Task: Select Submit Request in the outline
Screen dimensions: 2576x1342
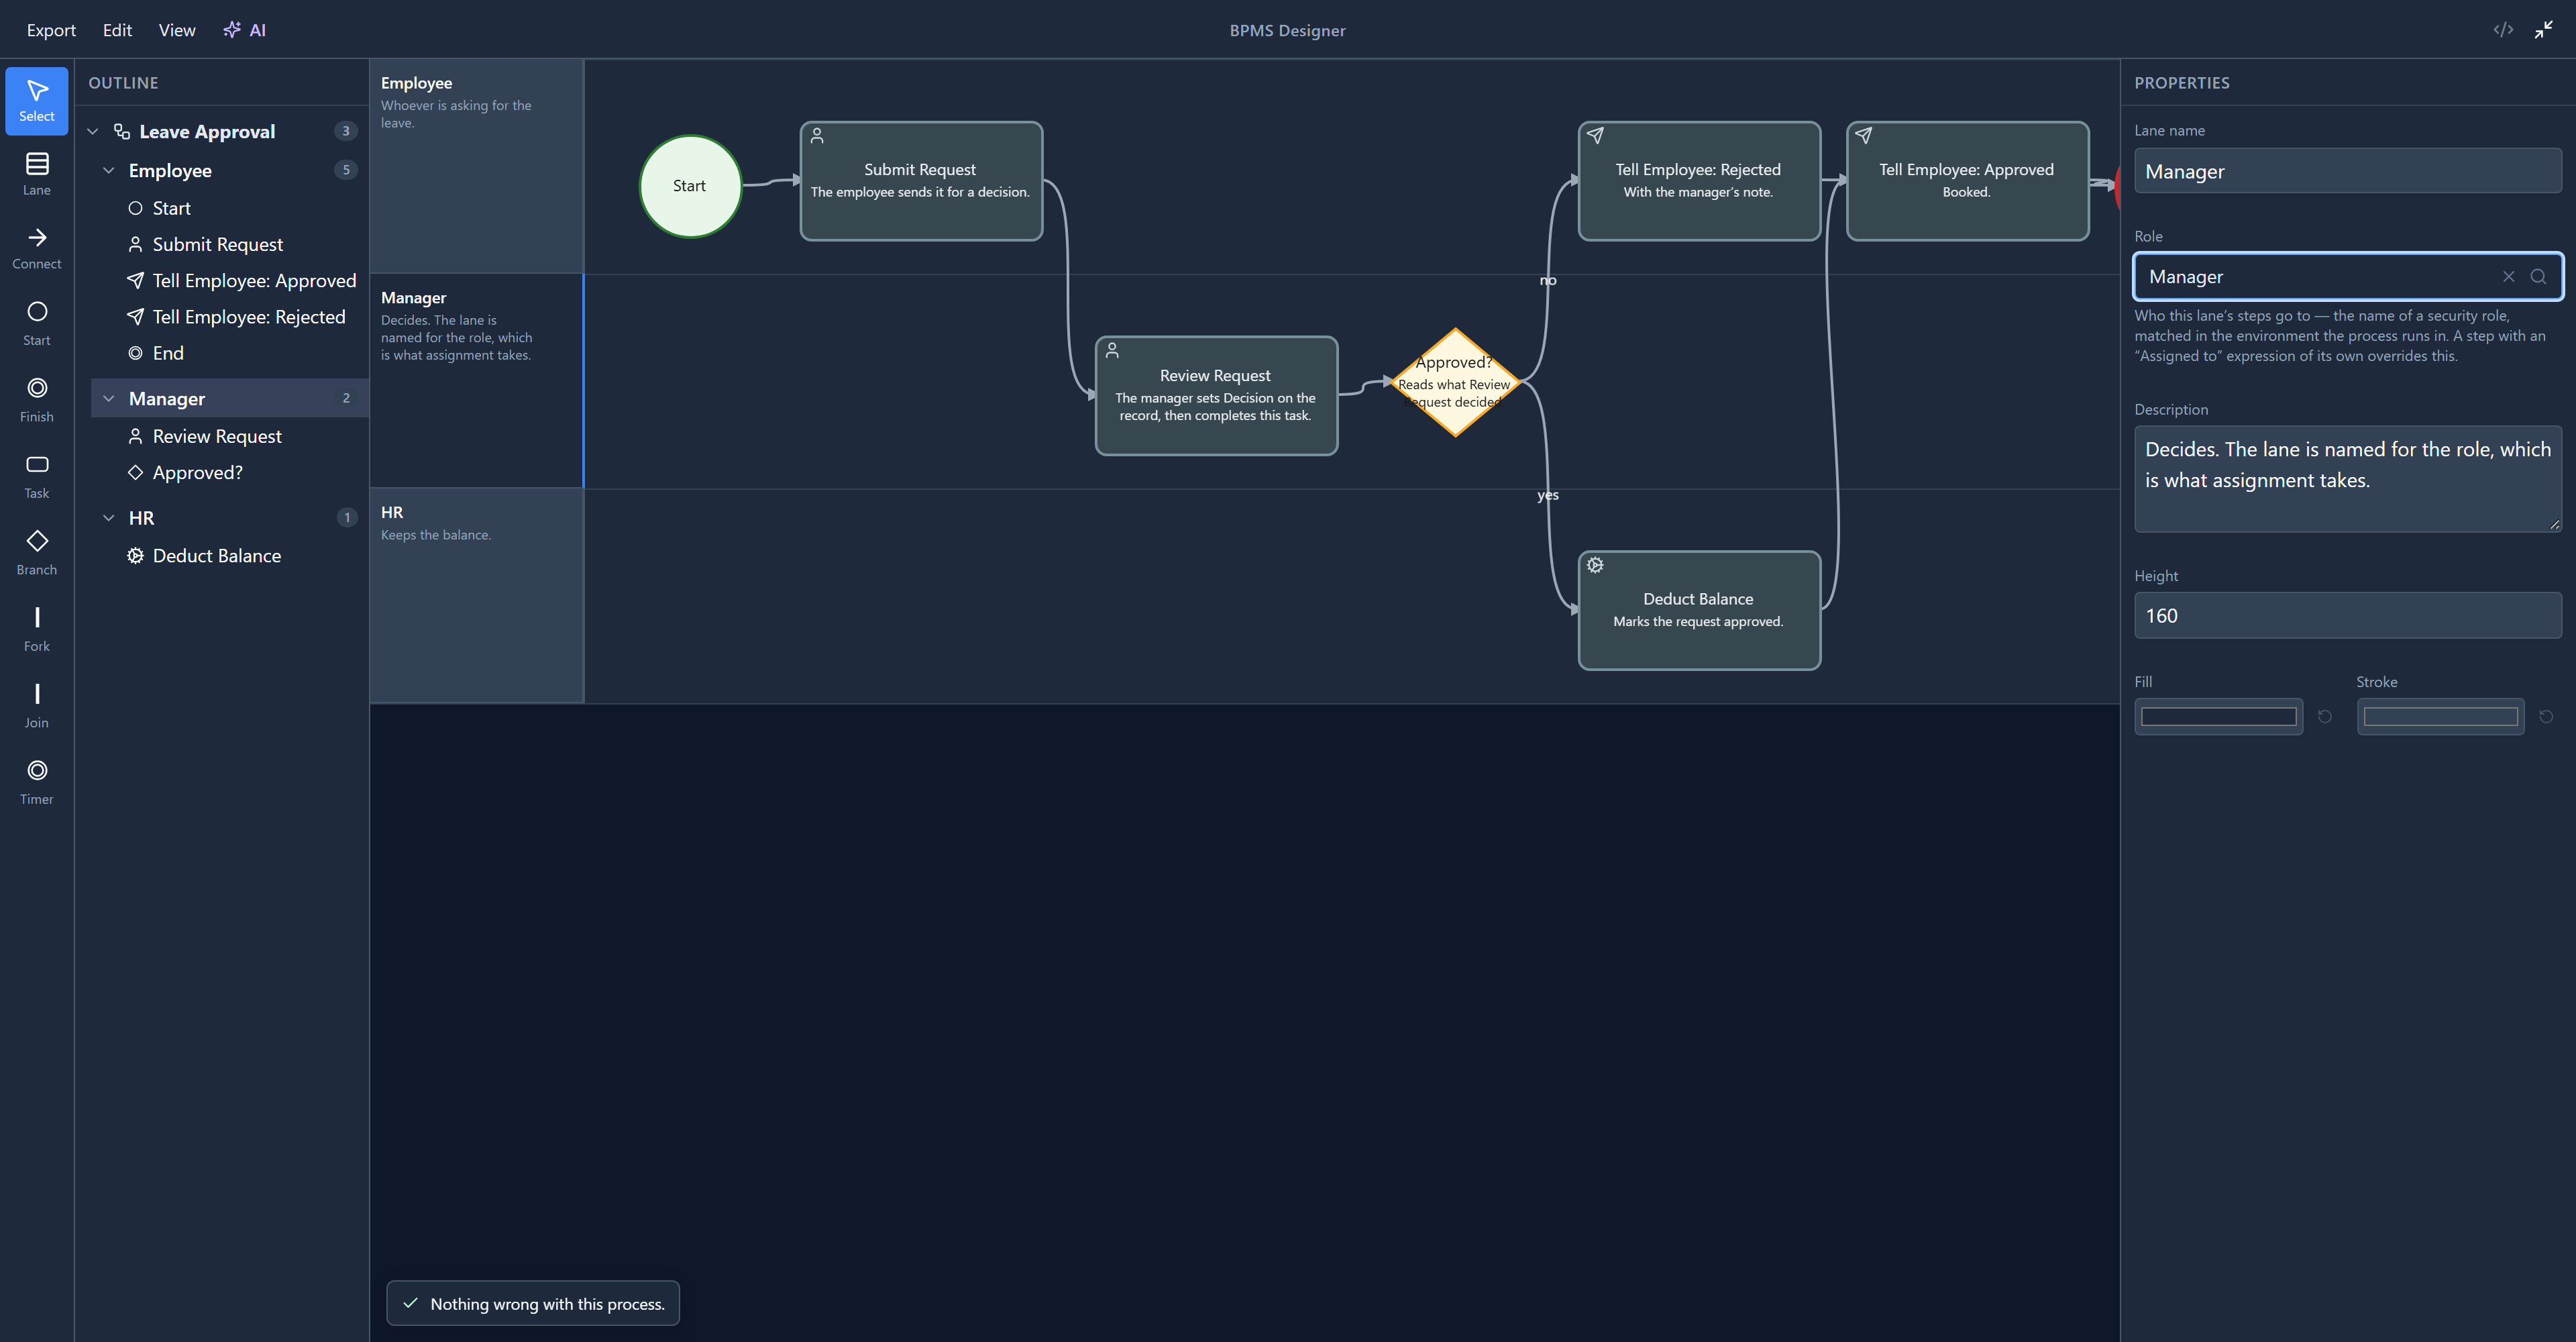Action: tap(217, 245)
